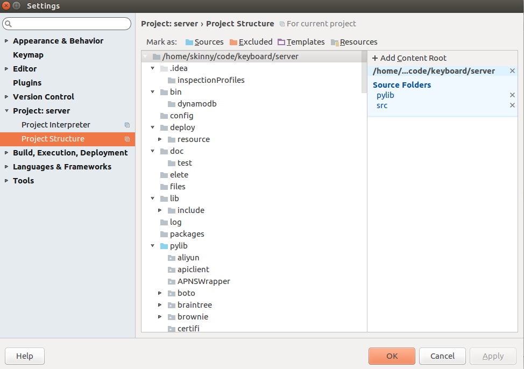Select Keymap in the settings sidebar
Screen dimensions: 524x369
(28, 54)
